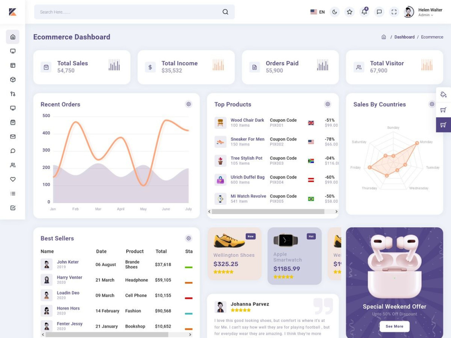The width and height of the screenshot is (451, 338).
Task: Click the See More button
Action: (x=394, y=326)
